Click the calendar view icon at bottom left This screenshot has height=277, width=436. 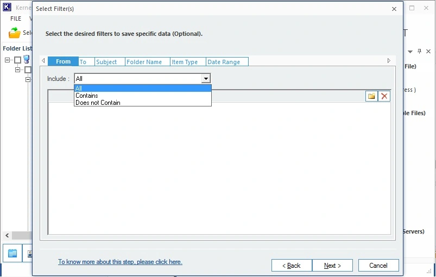(12, 253)
